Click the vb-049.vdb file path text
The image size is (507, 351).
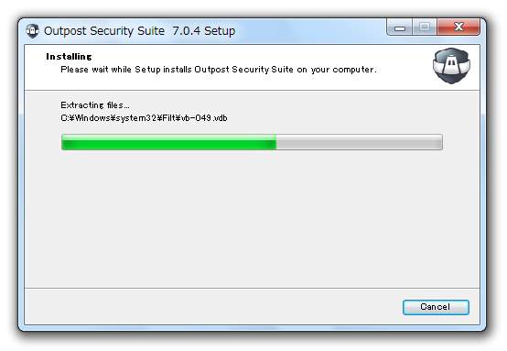pos(144,118)
